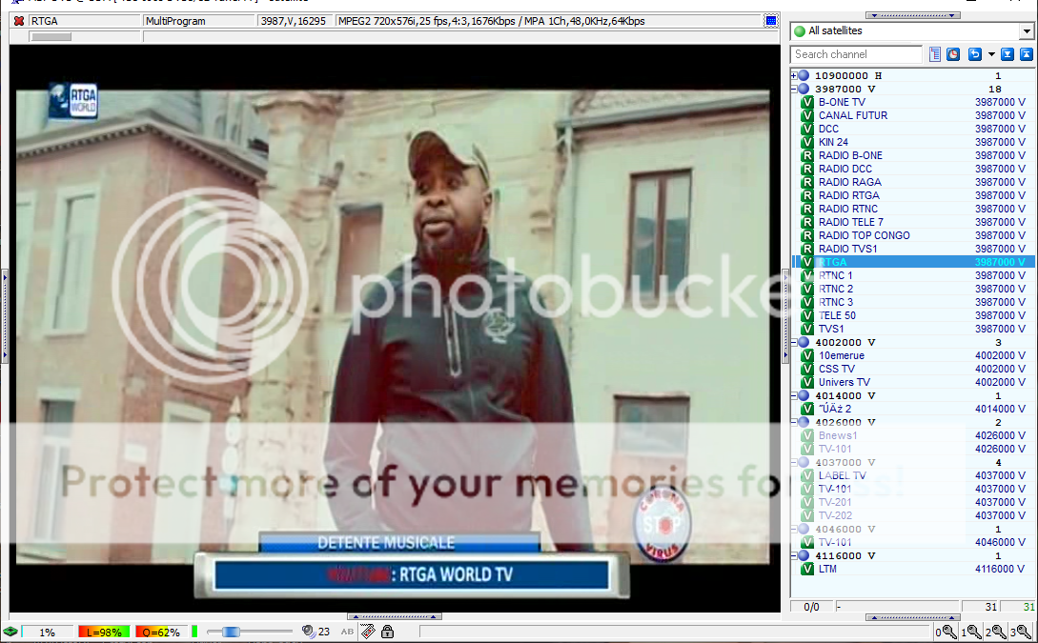This screenshot has height=643, width=1038.
Task: Select the RTNC 1 channel
Action: pos(836,275)
